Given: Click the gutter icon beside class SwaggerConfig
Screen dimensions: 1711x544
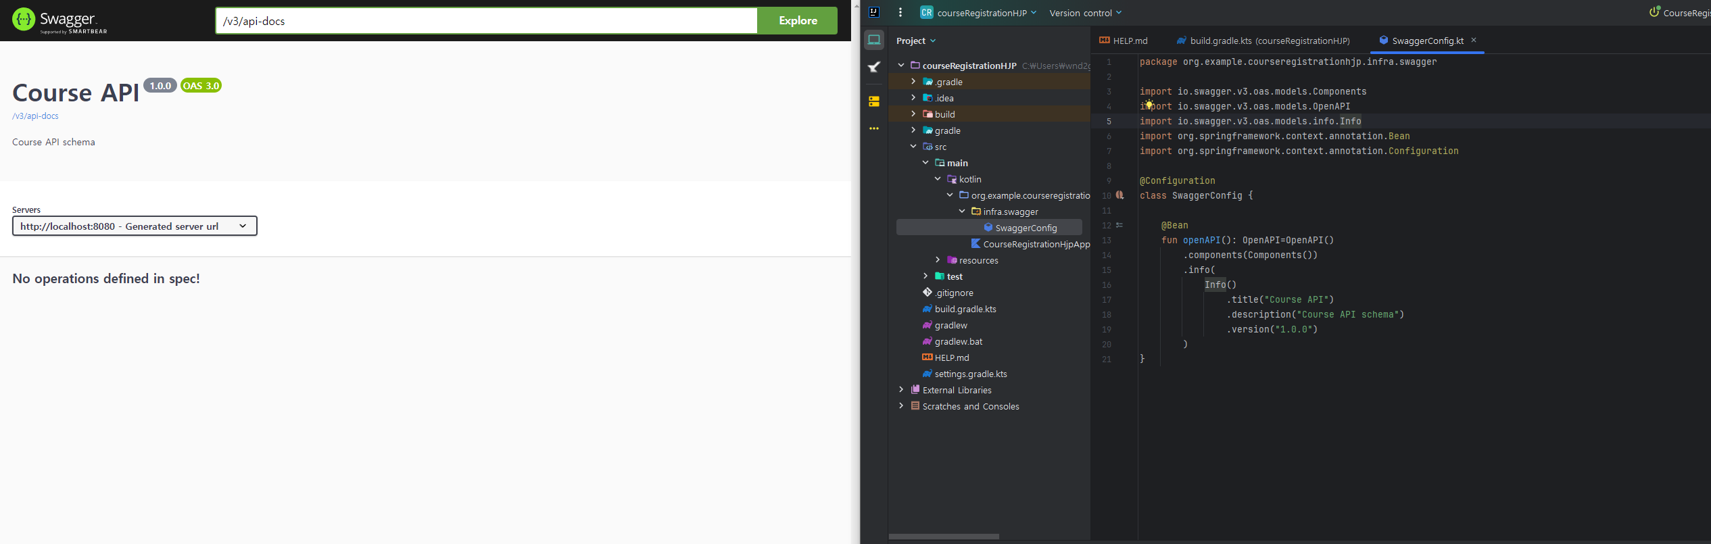Looking at the screenshot, I should (x=1119, y=195).
